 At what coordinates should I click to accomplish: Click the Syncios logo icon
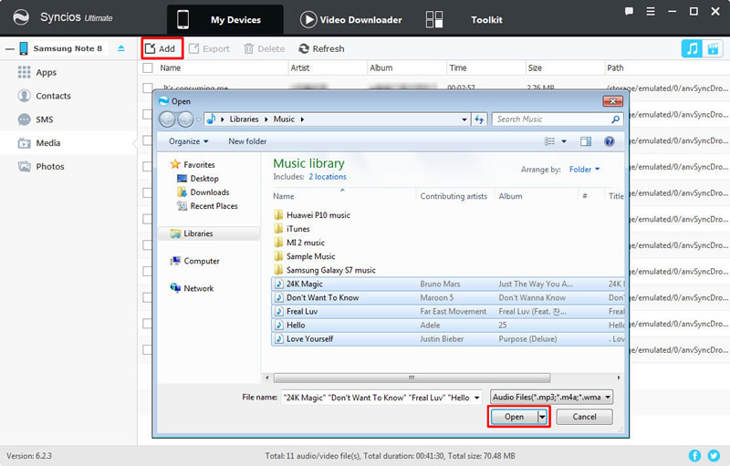click(x=20, y=17)
